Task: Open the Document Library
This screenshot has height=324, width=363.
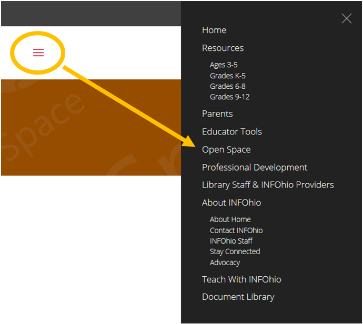Action: [x=238, y=297]
